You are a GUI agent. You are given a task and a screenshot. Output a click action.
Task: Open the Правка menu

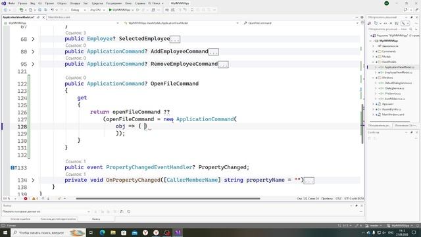(22, 3)
